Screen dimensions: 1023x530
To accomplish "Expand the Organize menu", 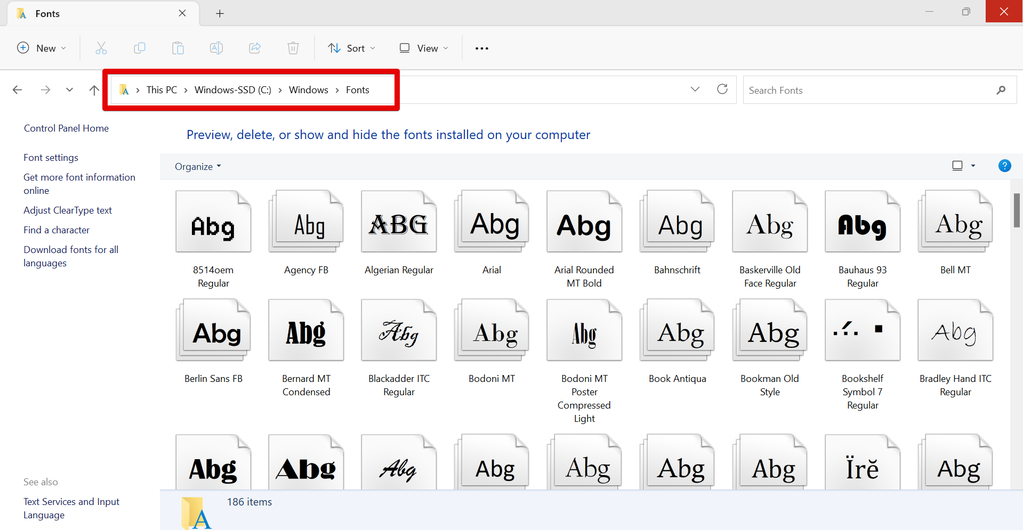I will 198,167.
